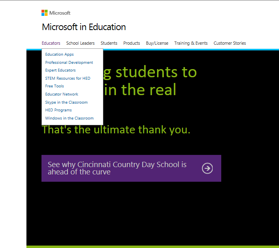This screenshot has width=279, height=248.
Task: Open the Students menu
Action: [109, 43]
